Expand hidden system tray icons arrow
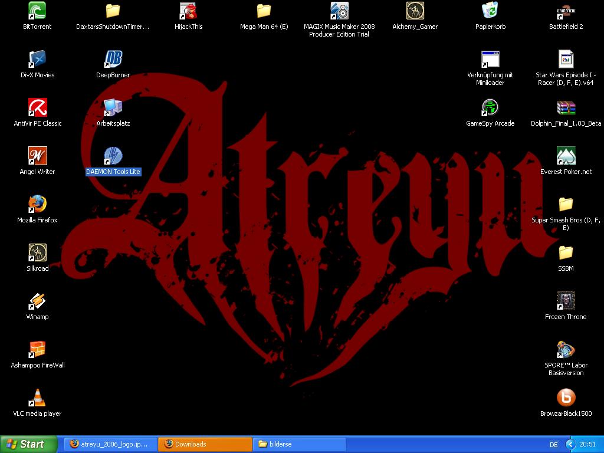Image resolution: width=604 pixels, height=453 pixels. [x=570, y=444]
